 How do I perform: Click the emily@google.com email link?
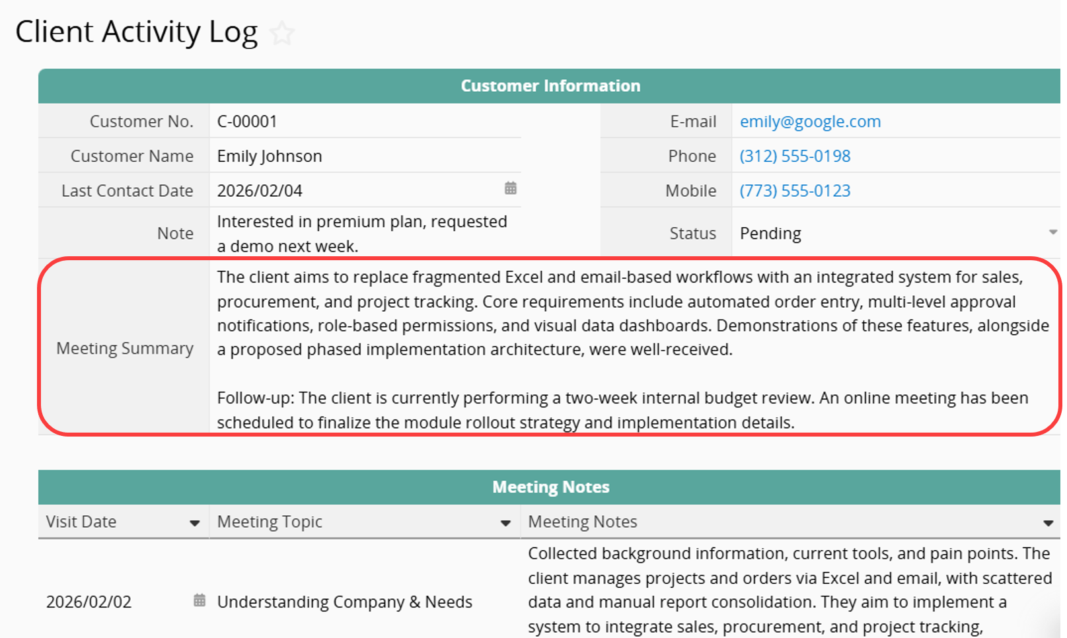pyautogui.click(x=810, y=122)
